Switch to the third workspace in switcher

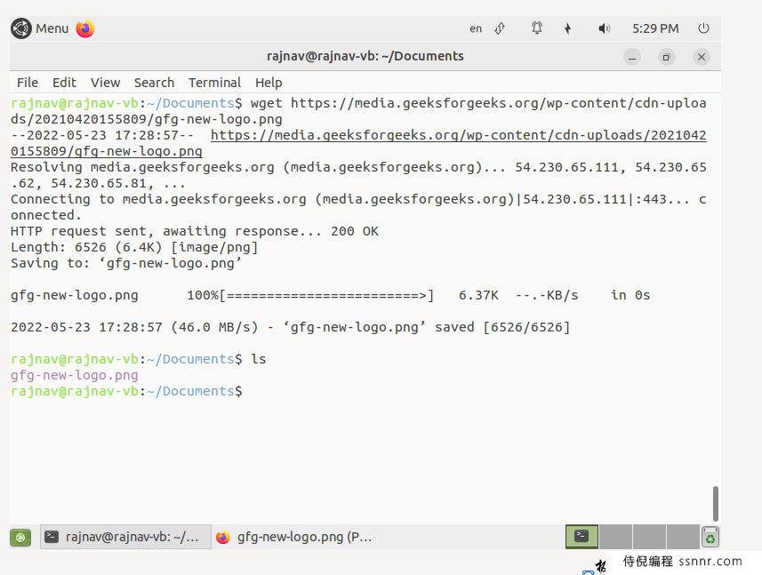click(x=649, y=537)
